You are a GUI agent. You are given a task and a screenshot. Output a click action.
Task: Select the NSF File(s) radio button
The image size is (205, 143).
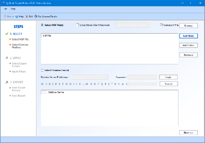[42, 25]
